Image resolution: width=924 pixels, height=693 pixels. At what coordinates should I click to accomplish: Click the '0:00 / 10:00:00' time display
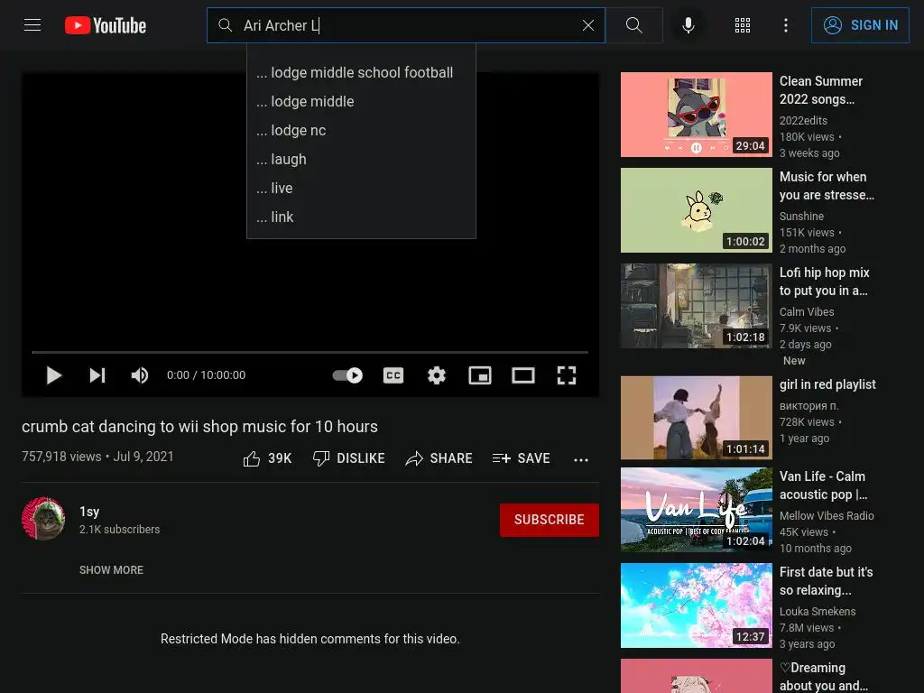pos(207,375)
